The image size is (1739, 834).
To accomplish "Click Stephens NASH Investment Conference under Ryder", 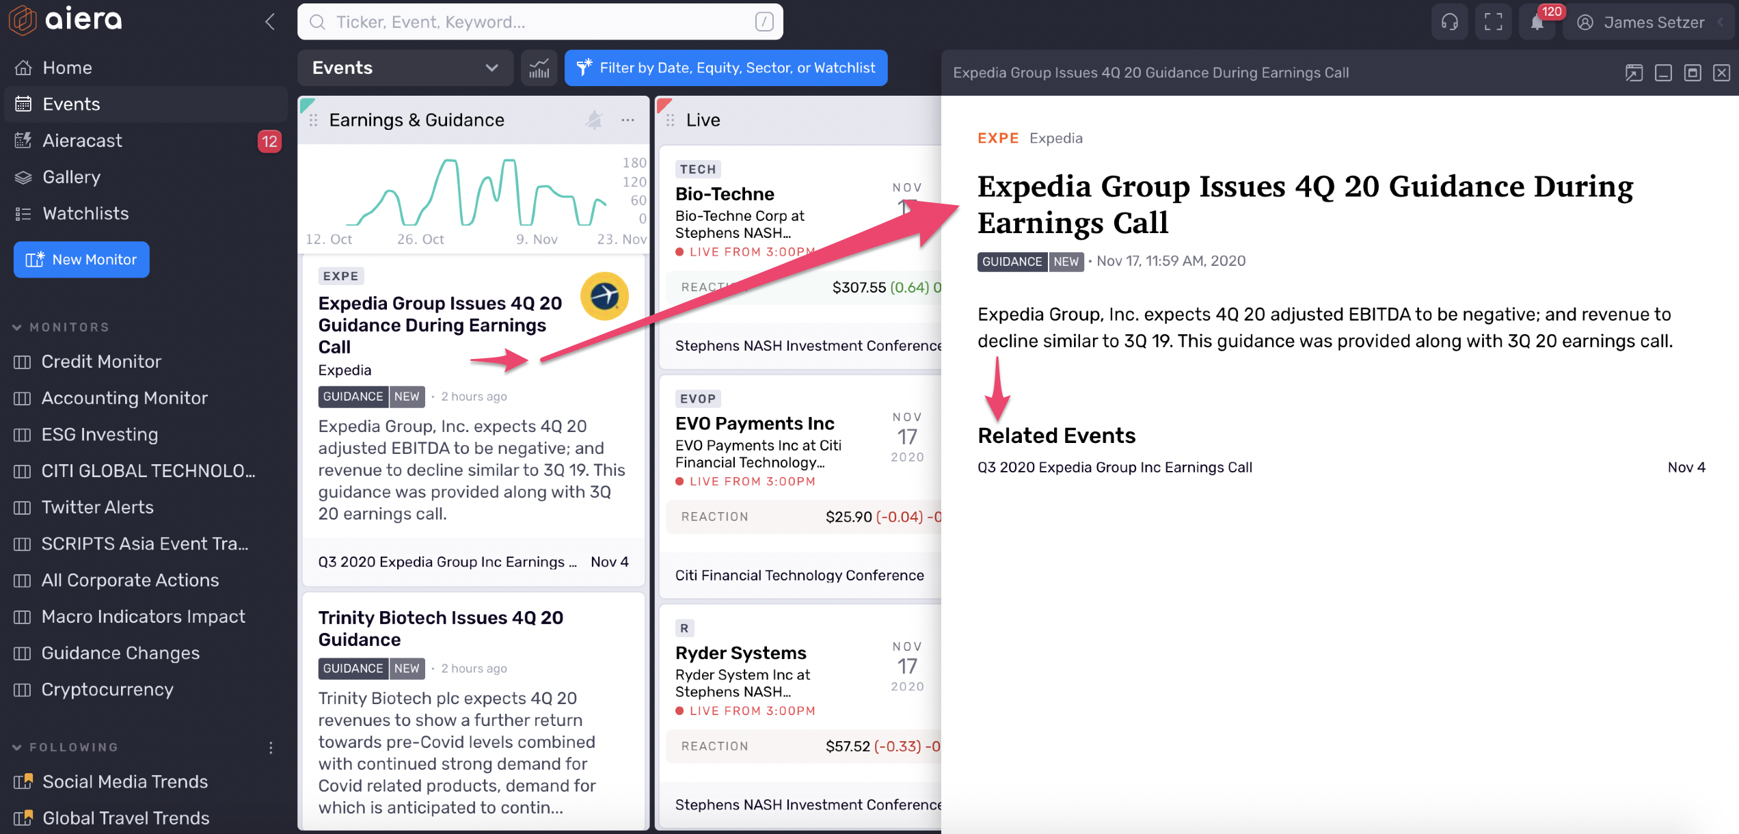I will click(808, 805).
